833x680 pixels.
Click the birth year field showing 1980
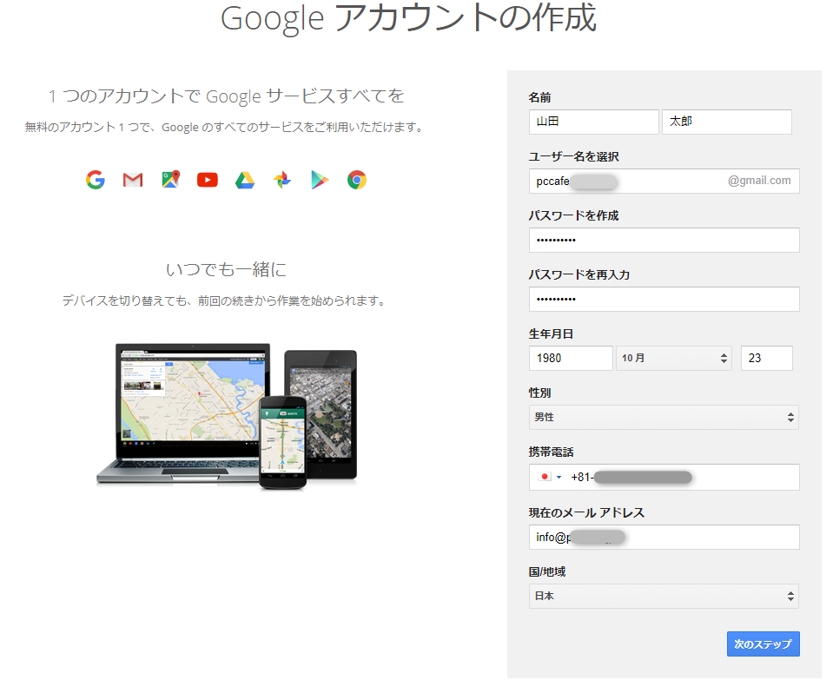coord(571,358)
